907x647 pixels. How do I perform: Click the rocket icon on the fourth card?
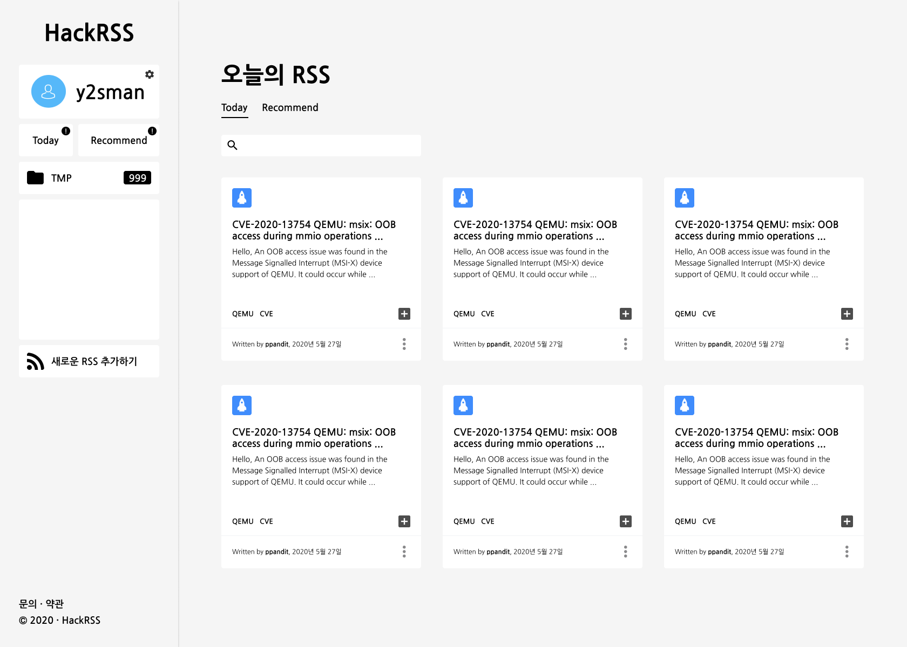(242, 405)
